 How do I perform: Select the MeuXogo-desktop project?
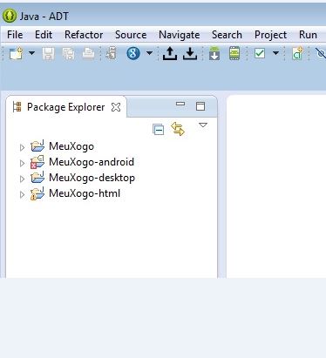[x=92, y=178]
